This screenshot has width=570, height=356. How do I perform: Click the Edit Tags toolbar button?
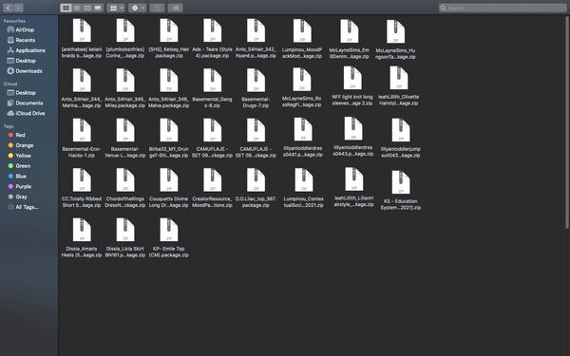tap(175, 8)
